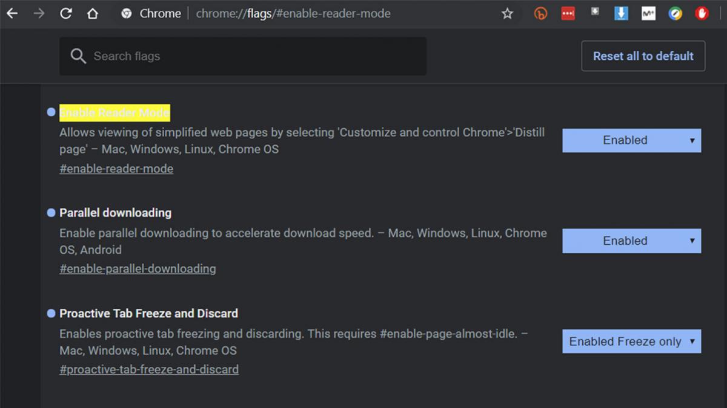Screen dimensions: 727x408
Task: Open the M+ extension
Action: pyautogui.click(x=648, y=13)
